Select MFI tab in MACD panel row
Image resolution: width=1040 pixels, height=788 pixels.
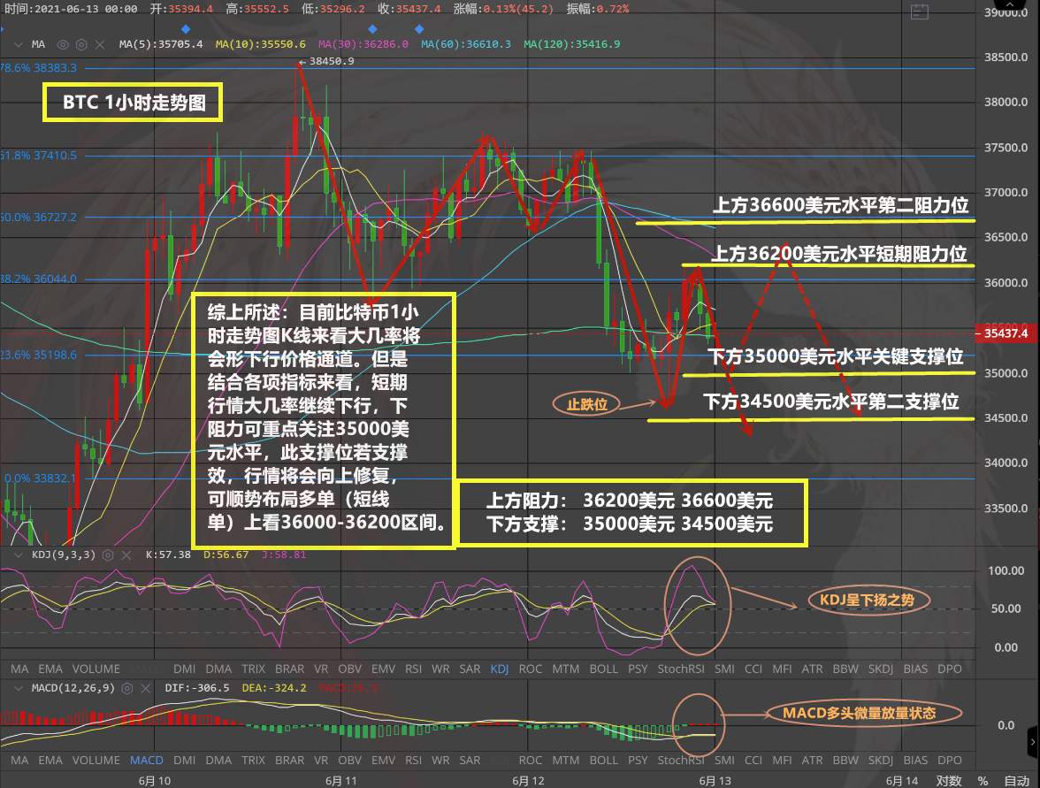point(782,761)
